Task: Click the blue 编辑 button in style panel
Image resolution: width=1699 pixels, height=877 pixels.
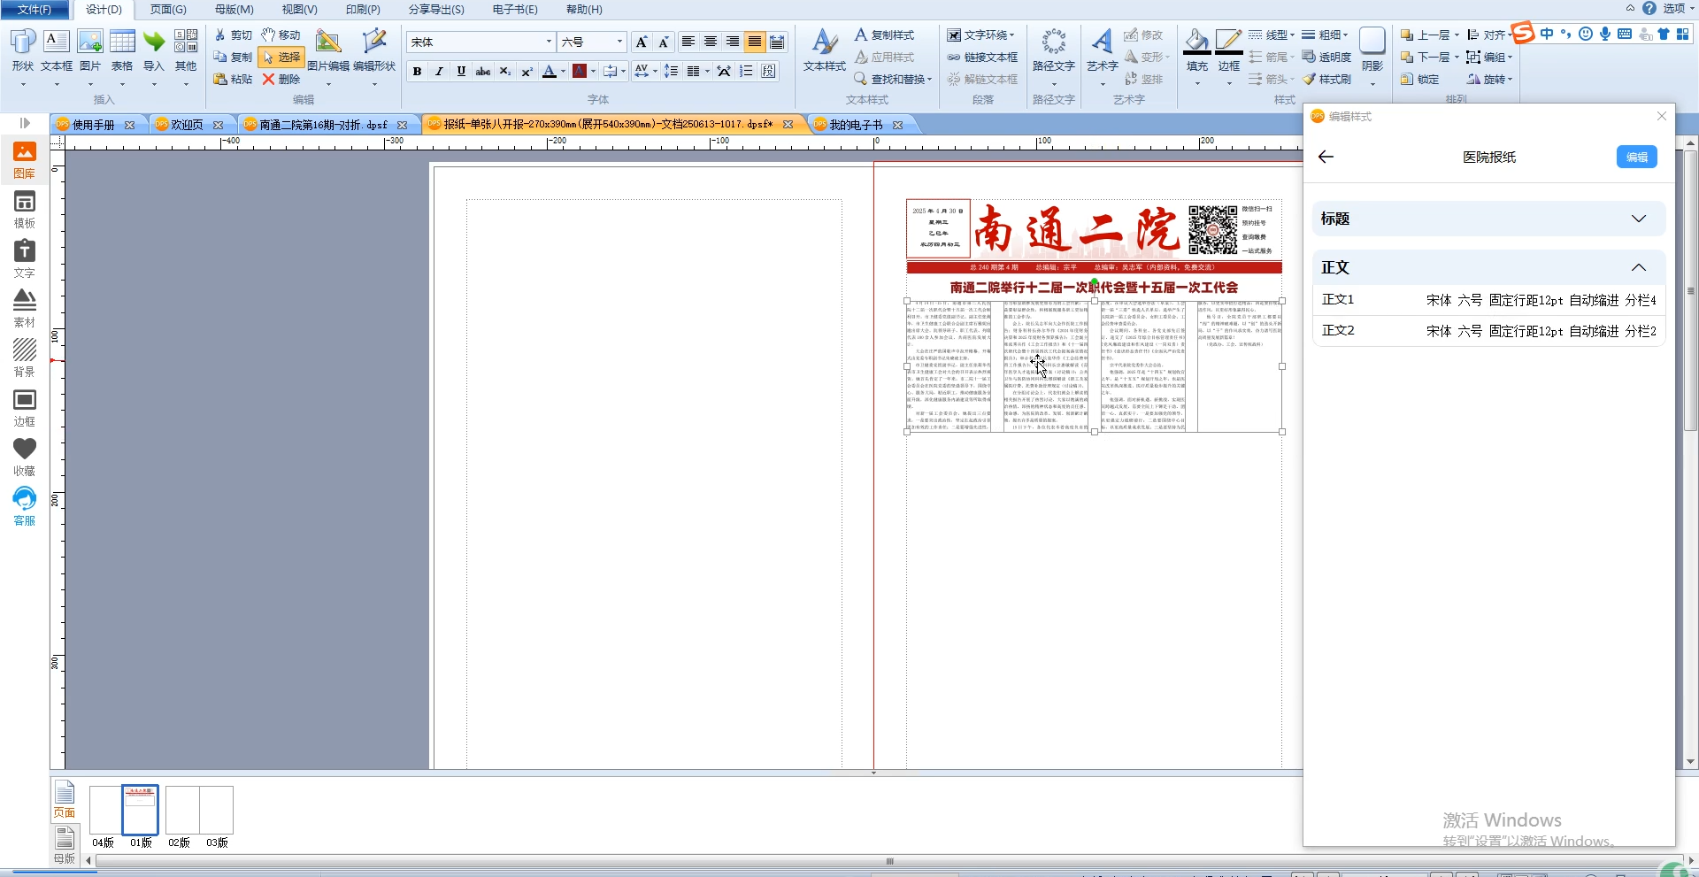Action: (1636, 157)
